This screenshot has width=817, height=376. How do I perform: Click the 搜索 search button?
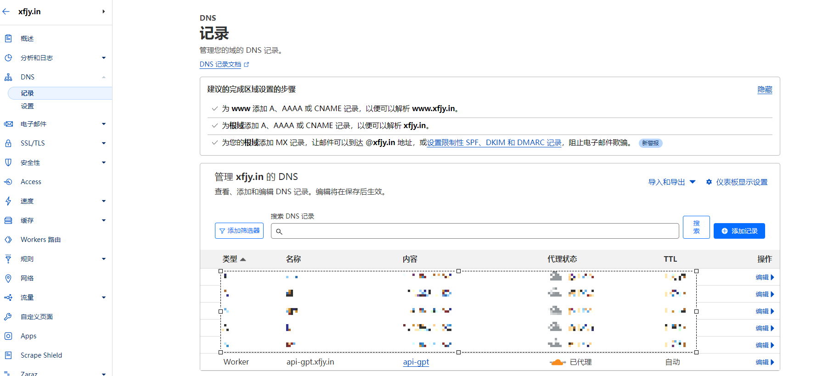pos(696,227)
